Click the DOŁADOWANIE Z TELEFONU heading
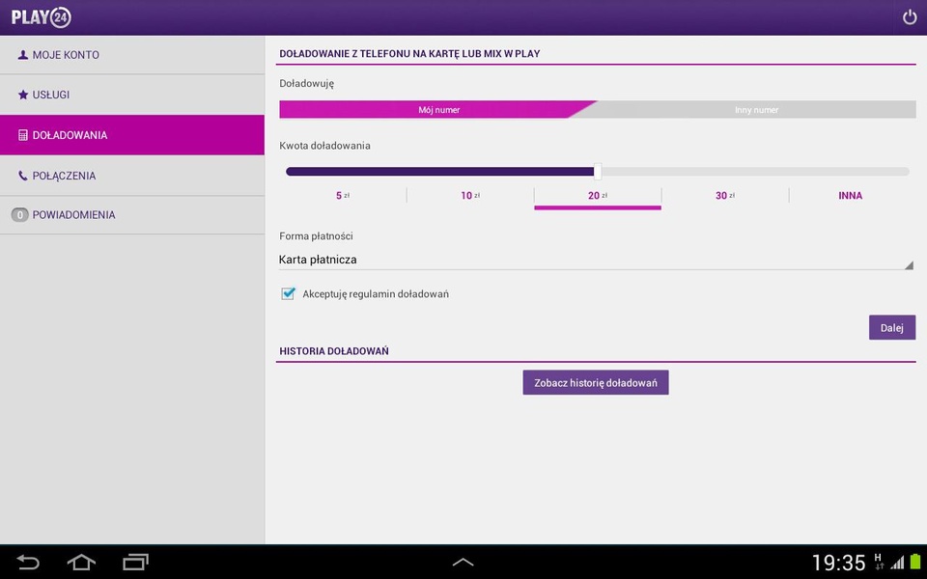Screen dimensions: 927x579 pos(409,54)
